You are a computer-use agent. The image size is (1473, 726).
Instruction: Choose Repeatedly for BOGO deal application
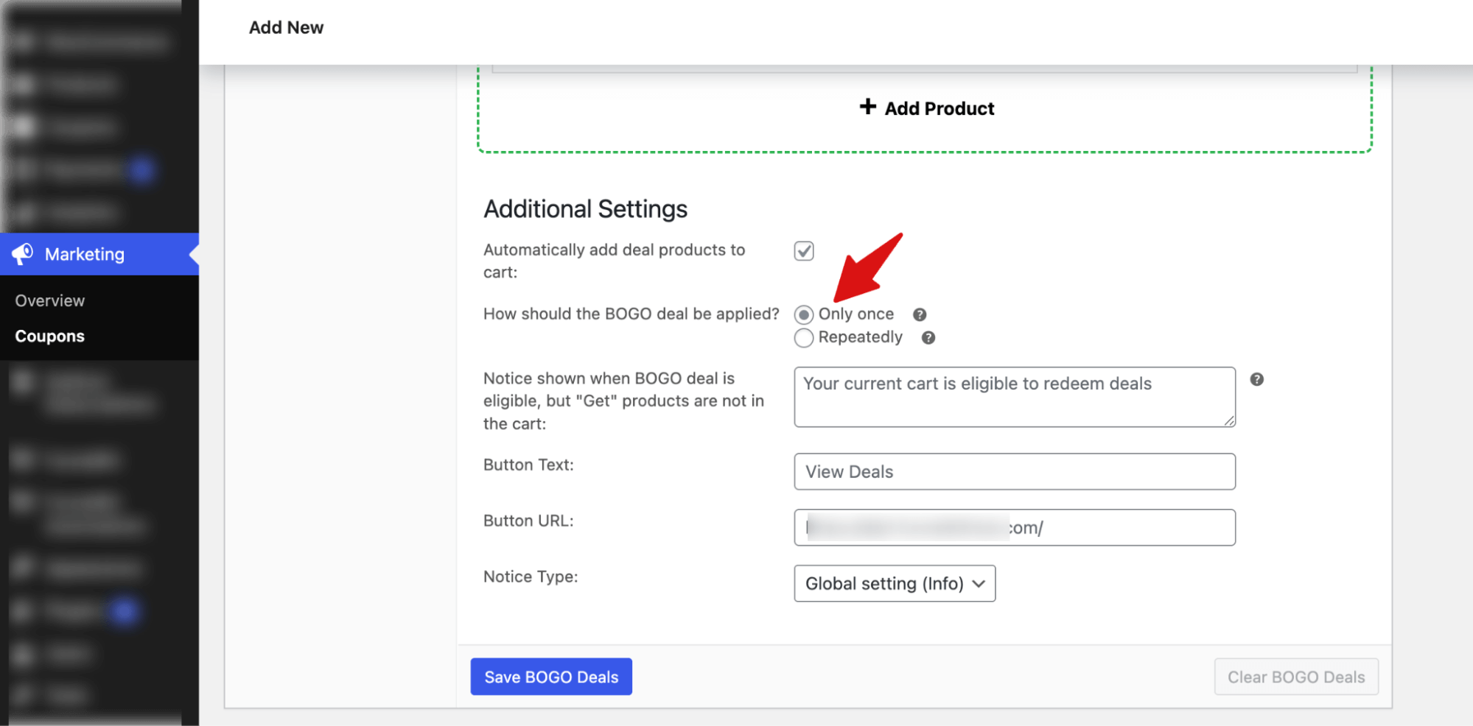pos(804,337)
